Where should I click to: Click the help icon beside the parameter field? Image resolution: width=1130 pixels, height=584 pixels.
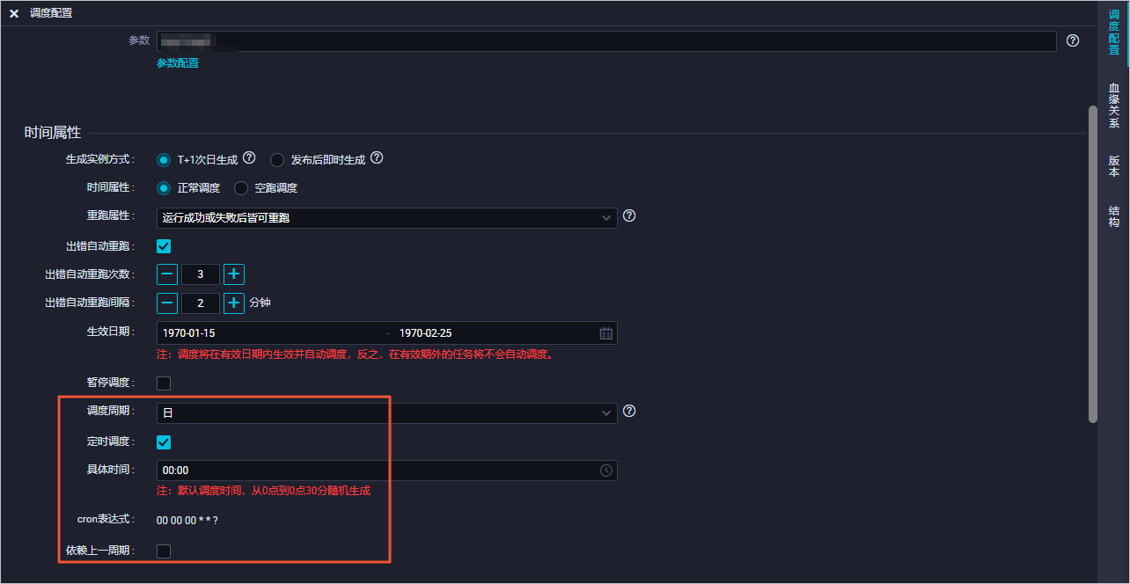[1072, 40]
